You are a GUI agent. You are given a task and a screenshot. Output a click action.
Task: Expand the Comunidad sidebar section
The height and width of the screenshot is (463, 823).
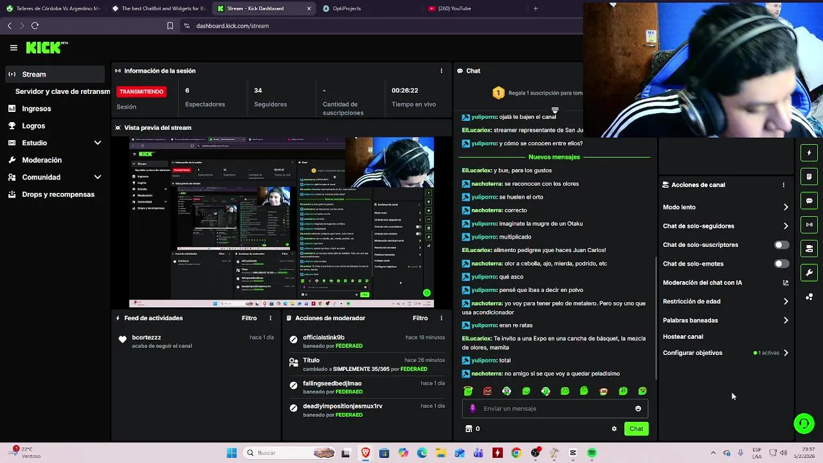coord(98,177)
